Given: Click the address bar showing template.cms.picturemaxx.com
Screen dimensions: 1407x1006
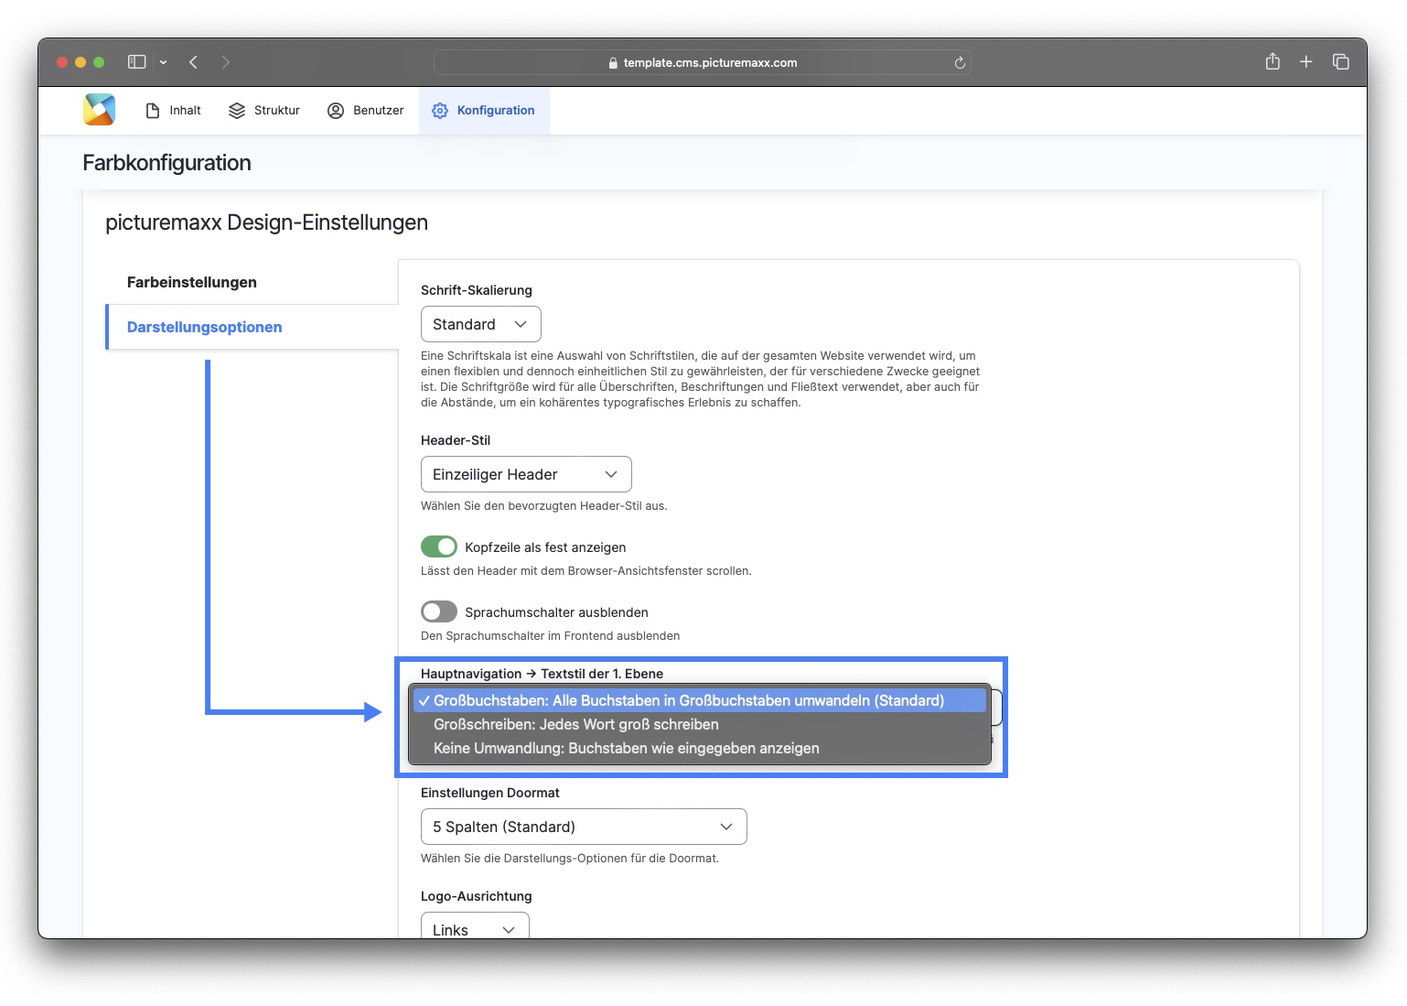Looking at the screenshot, I should click(x=702, y=62).
